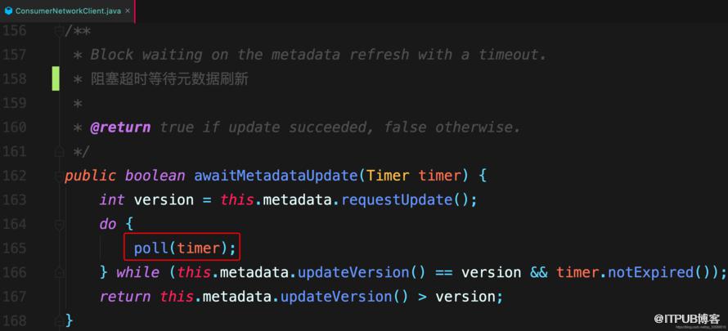This screenshot has width=728, height=331.
Task: Click the fold end marker at line 168
Action: (59, 320)
